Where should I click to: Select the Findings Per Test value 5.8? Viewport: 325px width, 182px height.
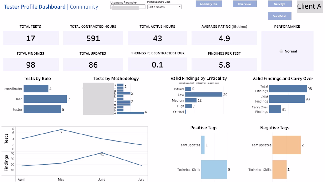click(x=224, y=65)
